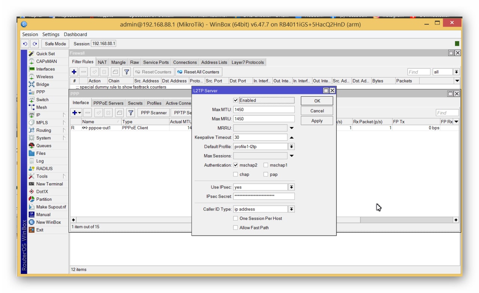Toggle mschap2 authentication
This screenshot has height=293, width=479.
click(x=235, y=165)
